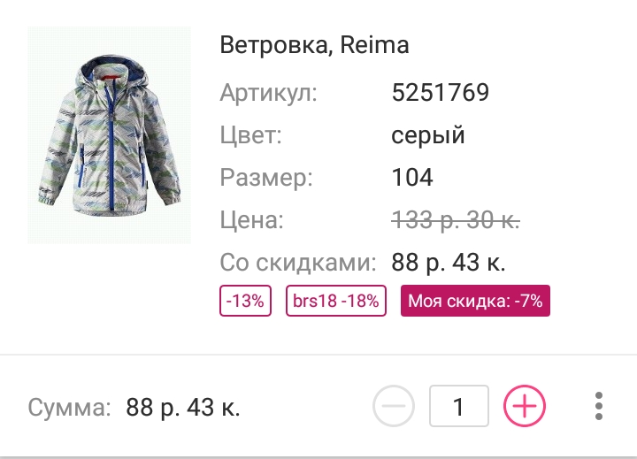This screenshot has width=637, height=459.
Task: Open the Reima jacket product photo
Action: click(x=110, y=135)
